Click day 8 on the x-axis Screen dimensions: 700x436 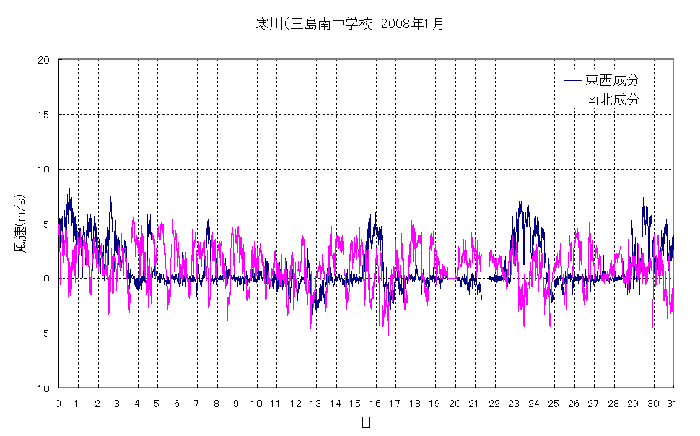point(216,404)
